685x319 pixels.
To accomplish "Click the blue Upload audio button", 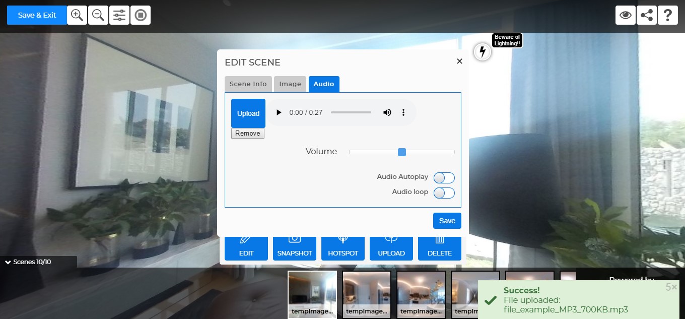I will coord(248,113).
